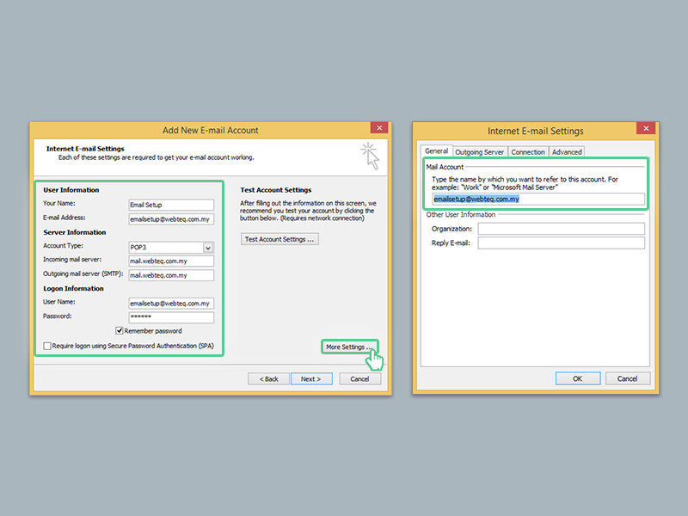
Task: Open the Outgoing Server tab
Action: pos(479,152)
